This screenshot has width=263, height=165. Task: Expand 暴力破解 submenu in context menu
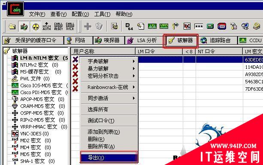(x=109, y=69)
